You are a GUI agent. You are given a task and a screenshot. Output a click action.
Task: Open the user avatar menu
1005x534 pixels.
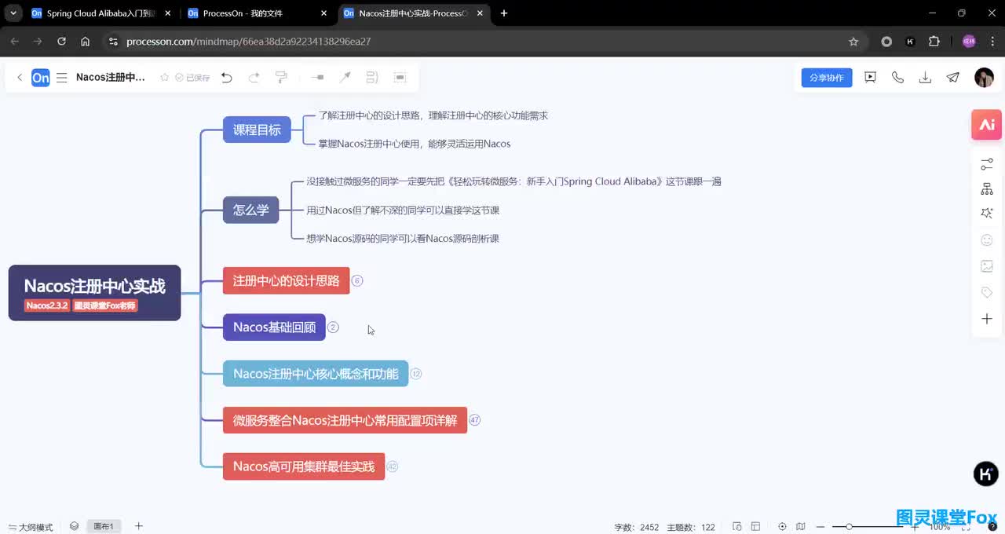click(984, 78)
